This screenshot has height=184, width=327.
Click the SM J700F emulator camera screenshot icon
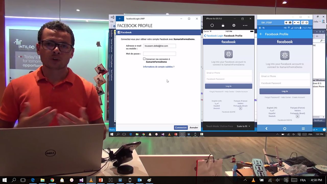pos(290,22)
